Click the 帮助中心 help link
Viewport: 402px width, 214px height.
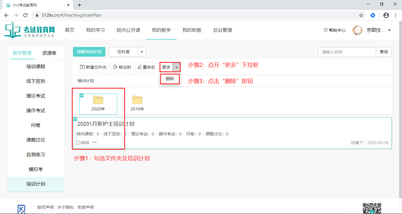[x=335, y=30]
